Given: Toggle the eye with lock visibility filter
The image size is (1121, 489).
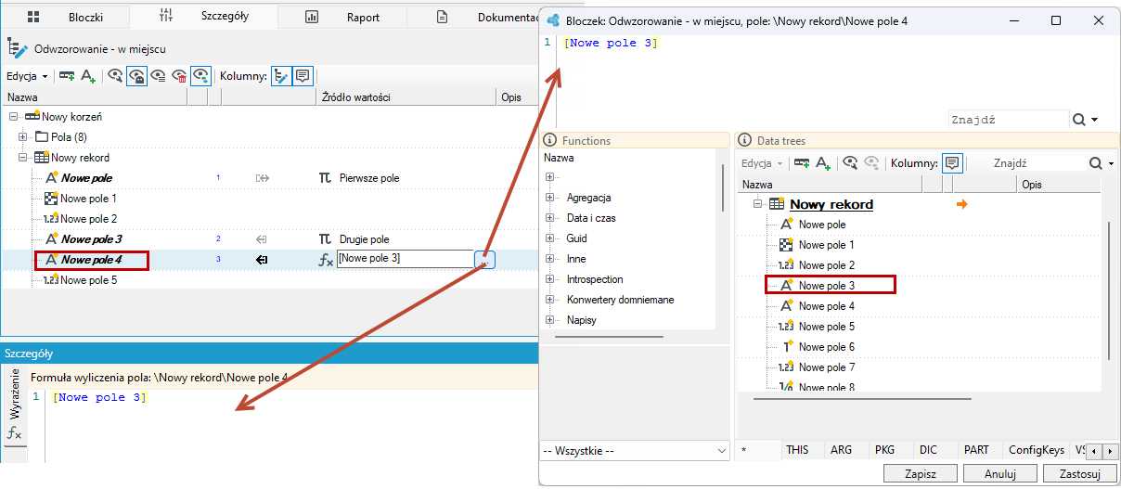Looking at the screenshot, I should tap(136, 76).
